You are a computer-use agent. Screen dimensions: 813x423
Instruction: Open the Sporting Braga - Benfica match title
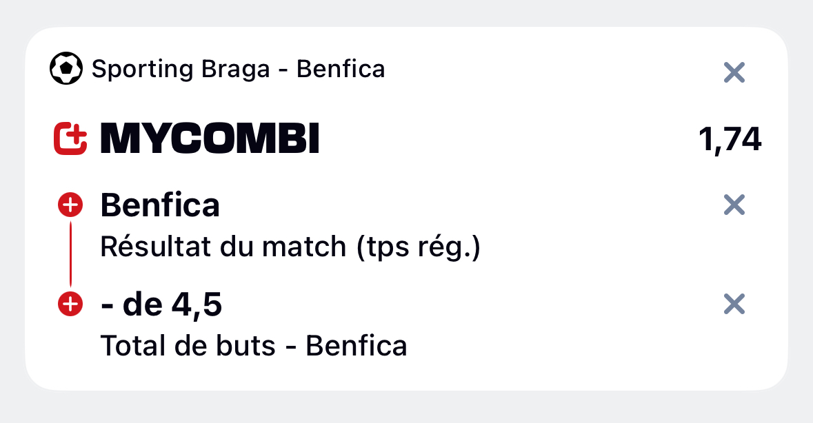tap(238, 70)
